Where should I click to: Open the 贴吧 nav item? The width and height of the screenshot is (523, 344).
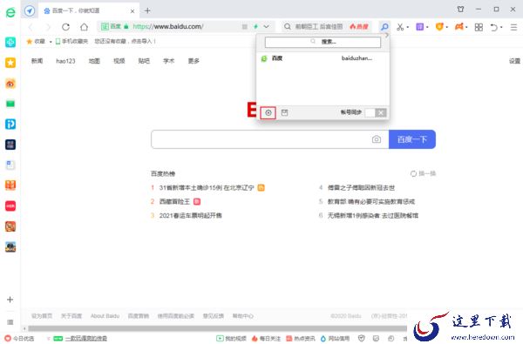pos(144,61)
